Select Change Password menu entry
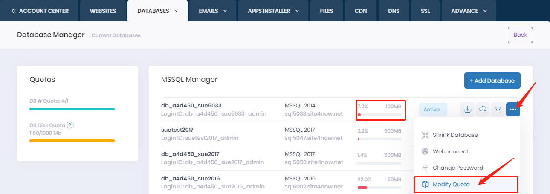The image size is (550, 194). coord(457,168)
